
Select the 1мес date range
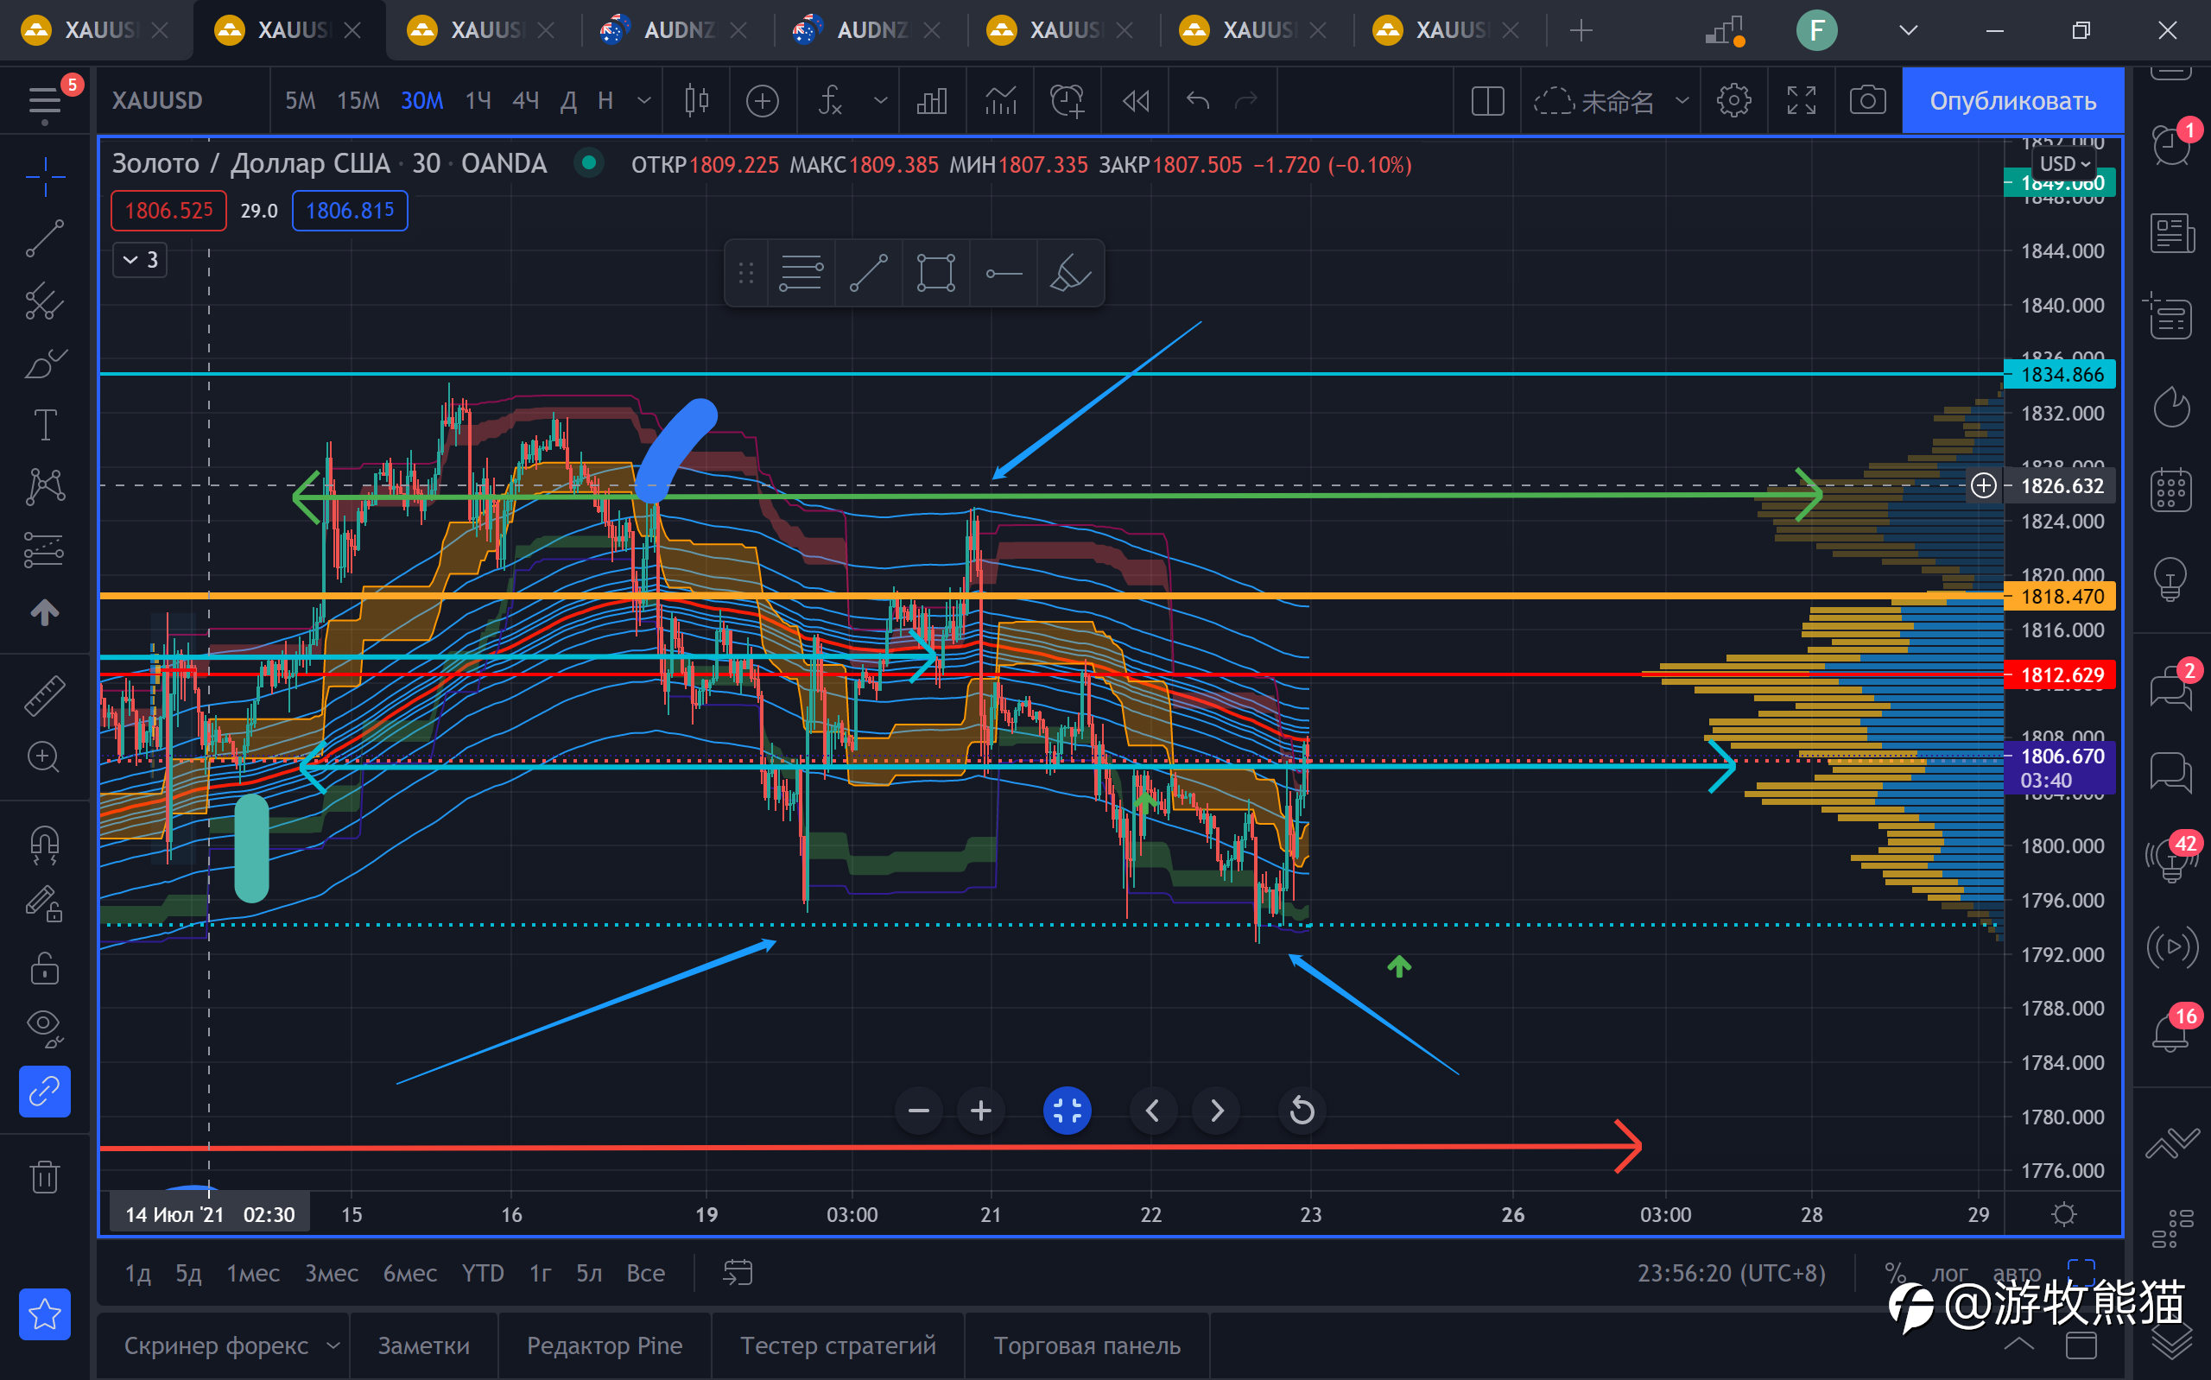253,1273
